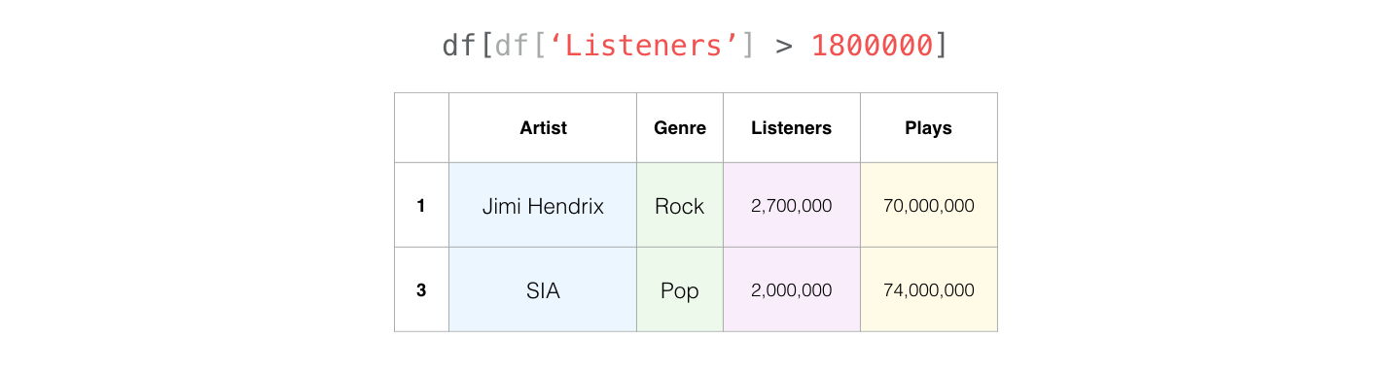Click the empty top-left header cell
Viewport: 1394px width, 372px height.
pos(421,127)
